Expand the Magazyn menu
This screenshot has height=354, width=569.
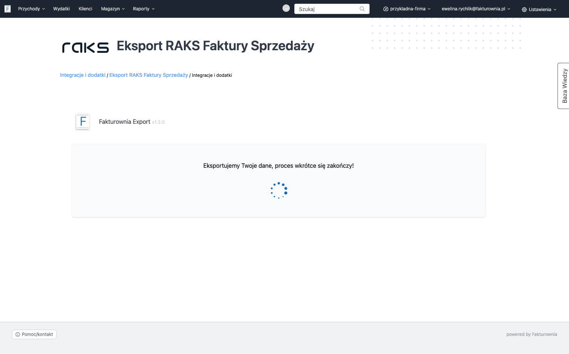113,9
